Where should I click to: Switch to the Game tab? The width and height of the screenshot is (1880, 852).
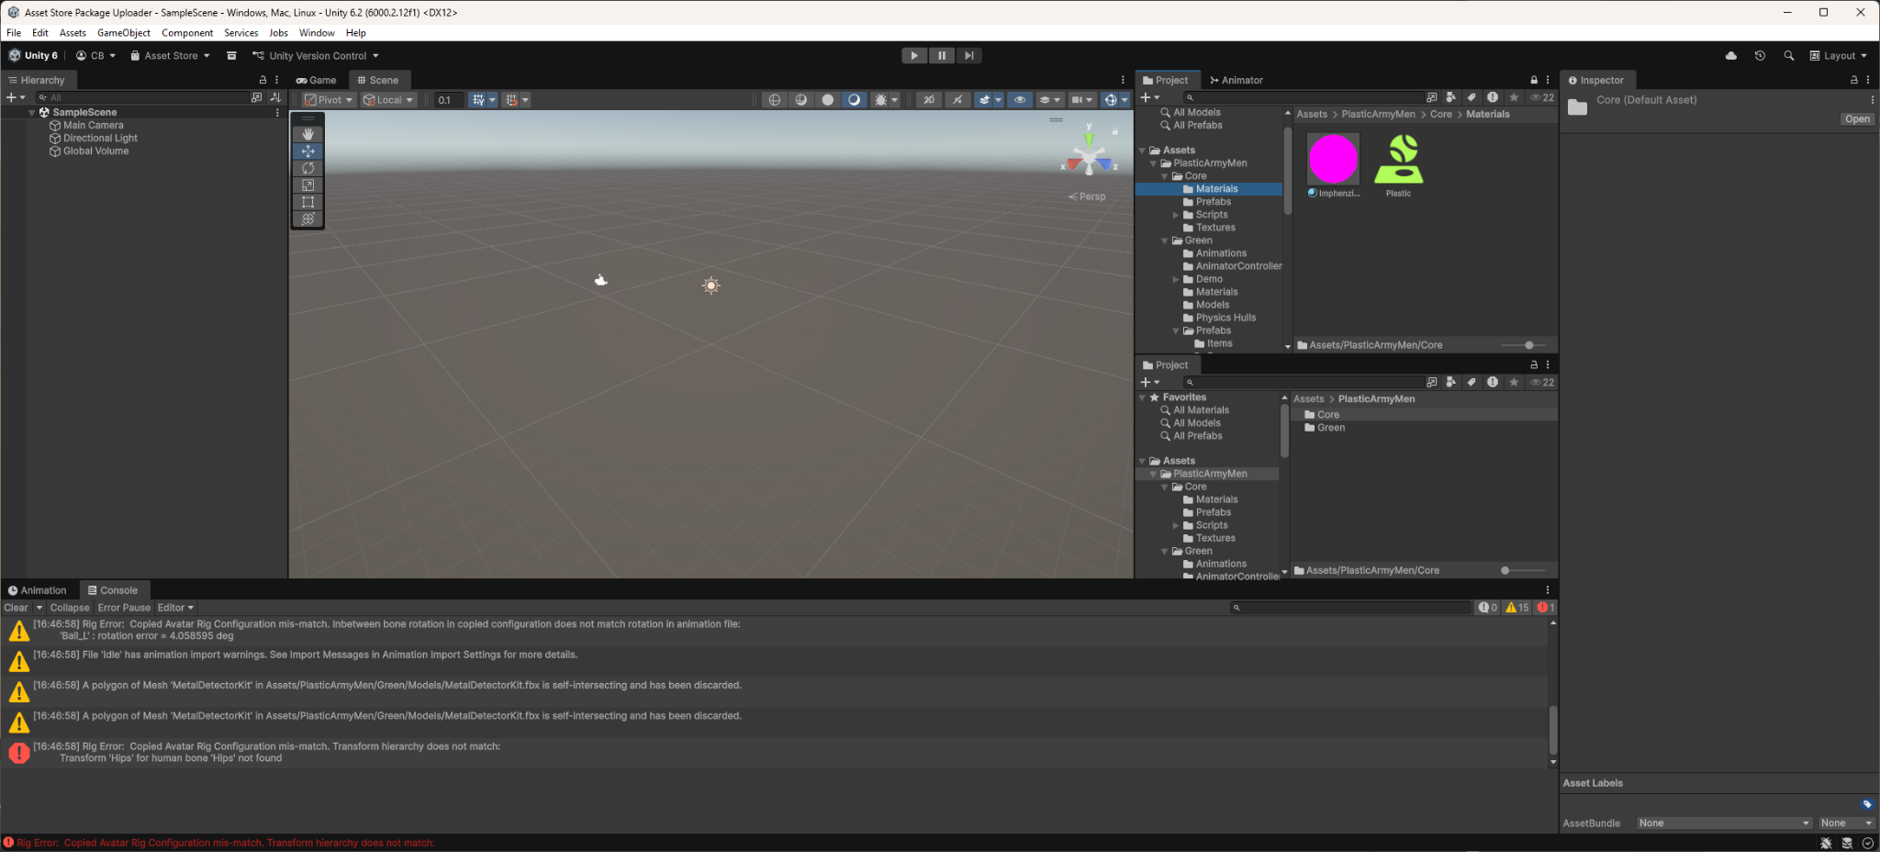(x=317, y=80)
